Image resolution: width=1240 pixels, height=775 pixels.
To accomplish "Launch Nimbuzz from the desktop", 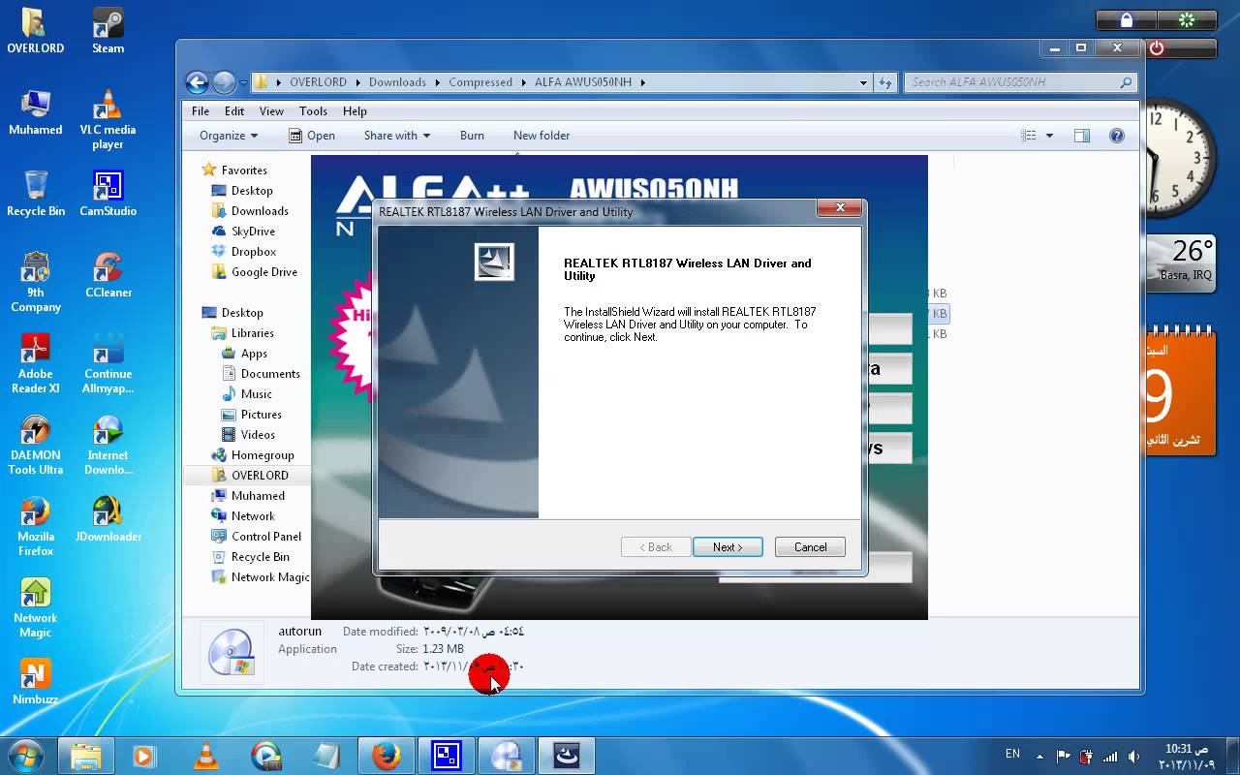I will (36, 682).
